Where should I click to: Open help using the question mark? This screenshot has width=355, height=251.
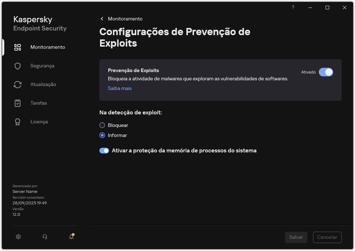click(x=293, y=7)
